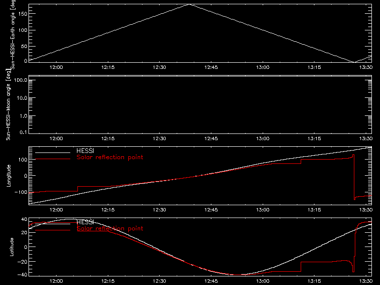Click the 1.0 tick on Moon angle axis
Viewport: 380px width, 285px height.
tap(23, 116)
